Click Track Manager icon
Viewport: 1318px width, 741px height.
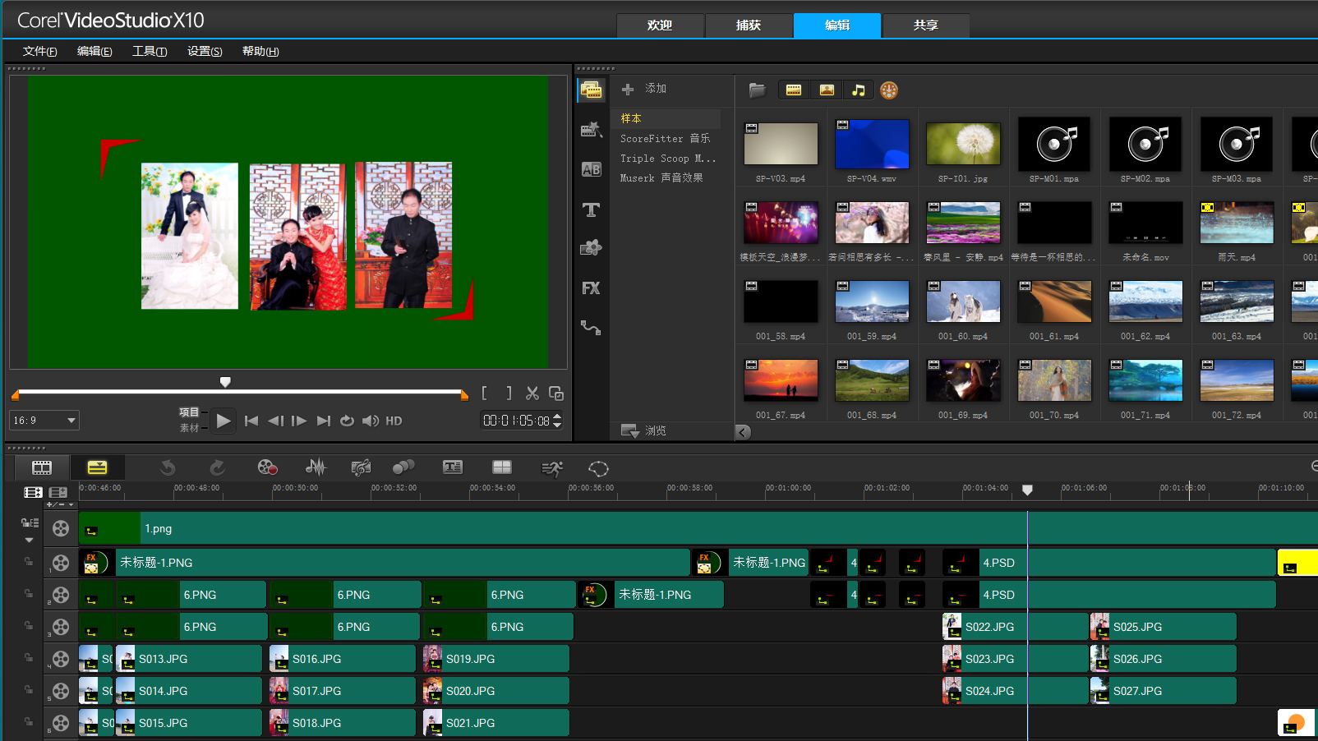click(x=58, y=492)
